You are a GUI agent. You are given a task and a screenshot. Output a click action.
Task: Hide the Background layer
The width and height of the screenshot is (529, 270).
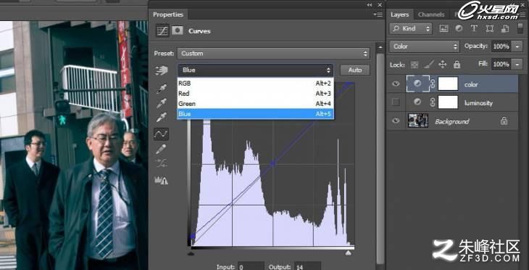click(x=396, y=120)
